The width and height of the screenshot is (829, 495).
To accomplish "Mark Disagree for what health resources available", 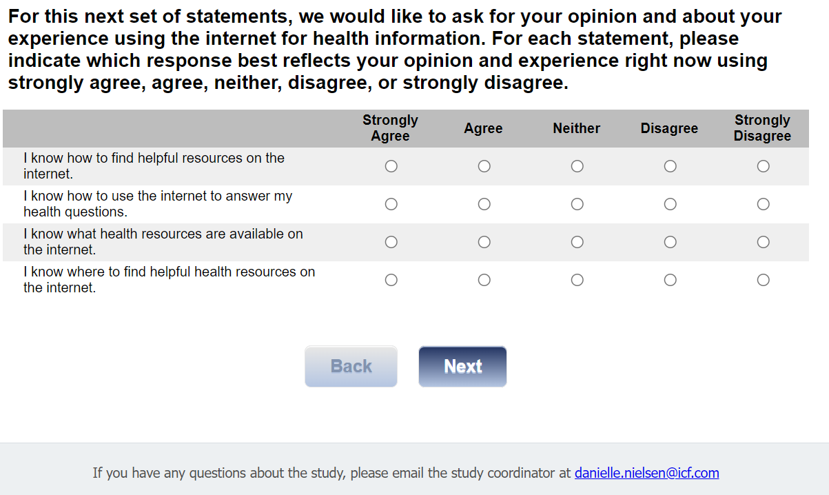I will point(670,242).
